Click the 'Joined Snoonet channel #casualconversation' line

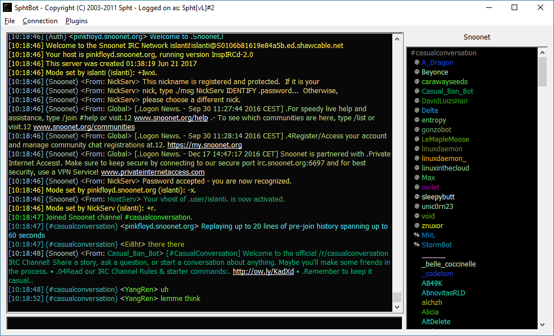click(x=101, y=217)
